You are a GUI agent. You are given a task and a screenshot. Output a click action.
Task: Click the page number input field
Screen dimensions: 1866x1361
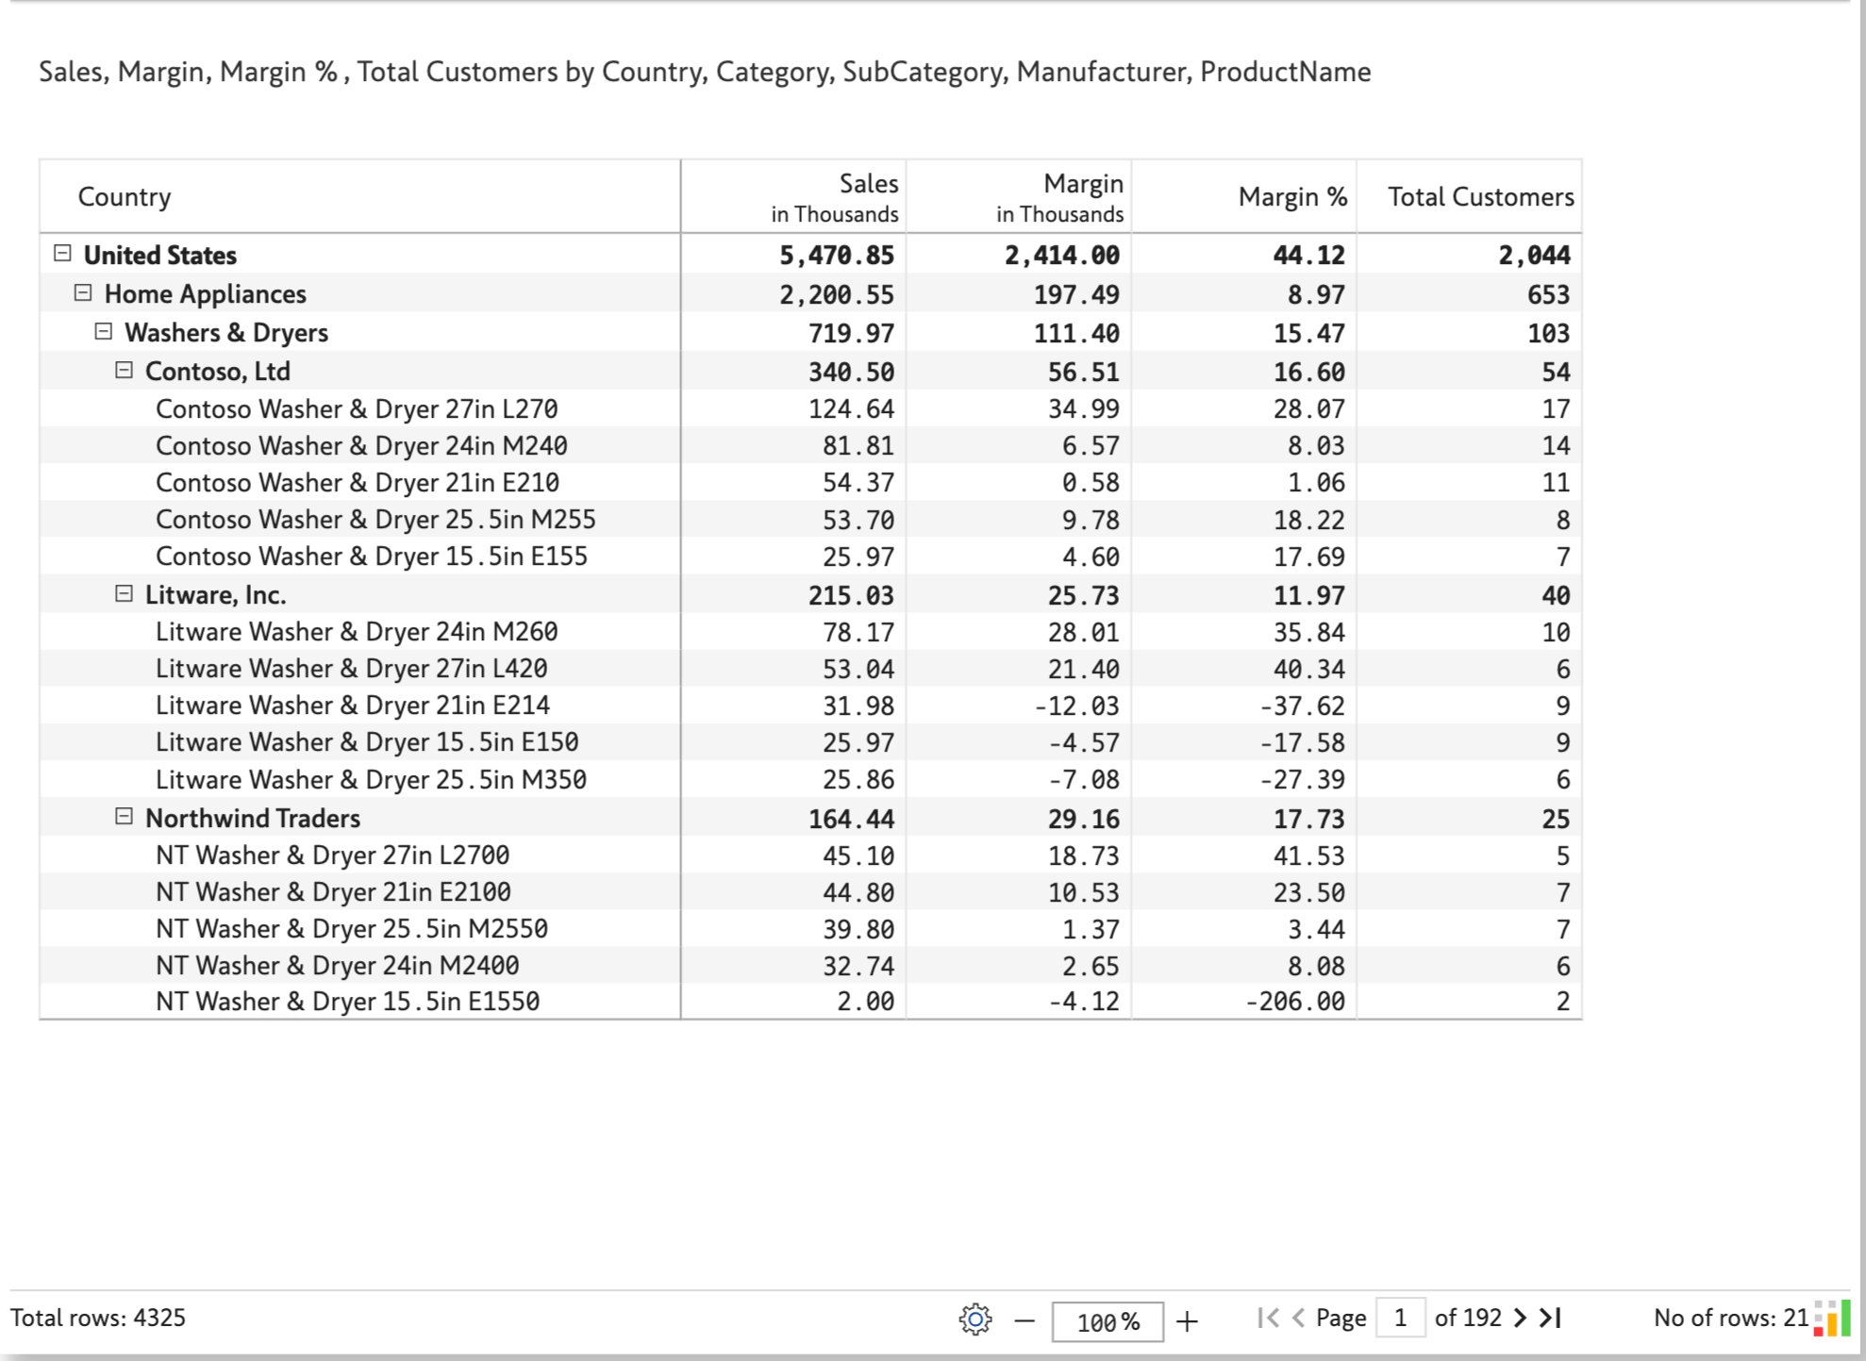(x=1400, y=1318)
